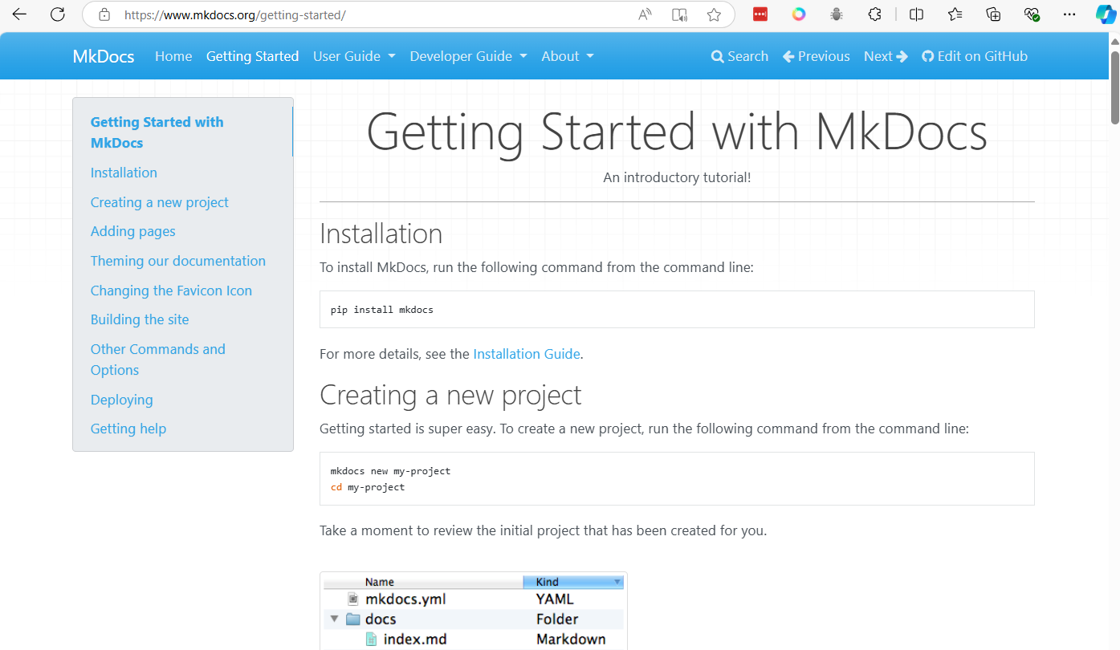Expand the About dropdown
Viewport: 1120px width, 650px height.
click(x=568, y=56)
